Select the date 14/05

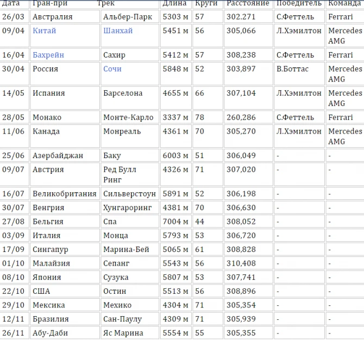(13, 93)
